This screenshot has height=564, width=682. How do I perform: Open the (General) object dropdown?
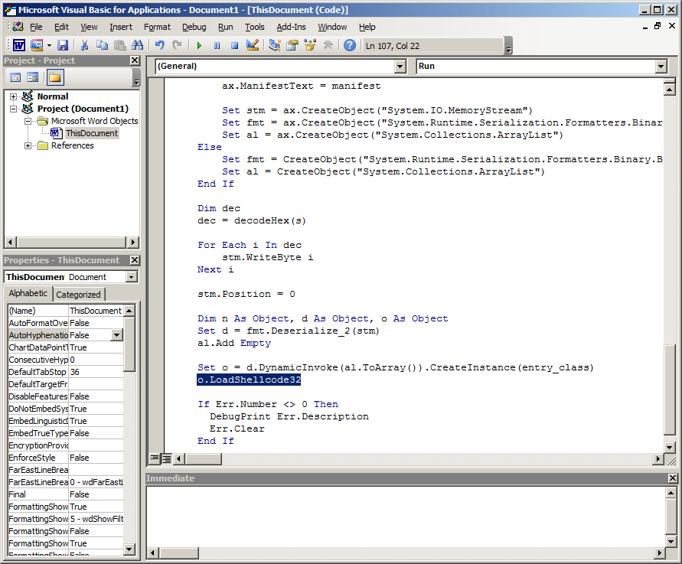pos(400,66)
